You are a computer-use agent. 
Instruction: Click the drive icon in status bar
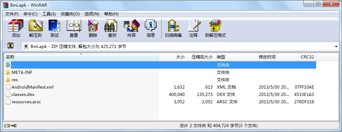click(x=7, y=126)
